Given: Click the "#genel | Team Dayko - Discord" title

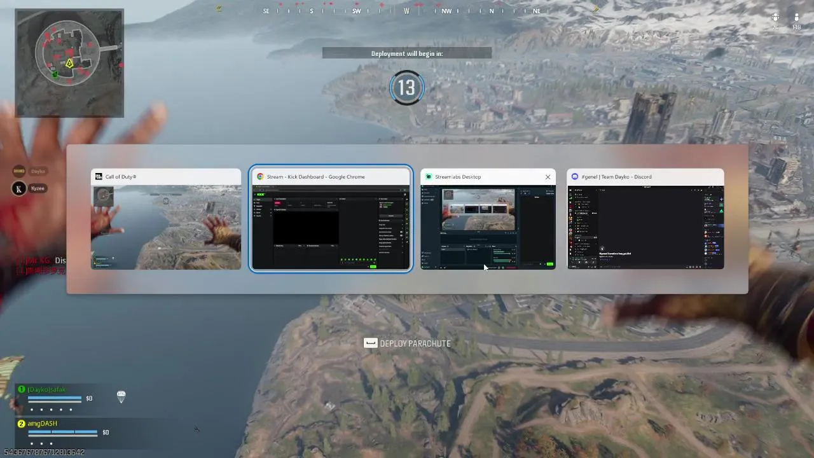Looking at the screenshot, I should point(616,177).
